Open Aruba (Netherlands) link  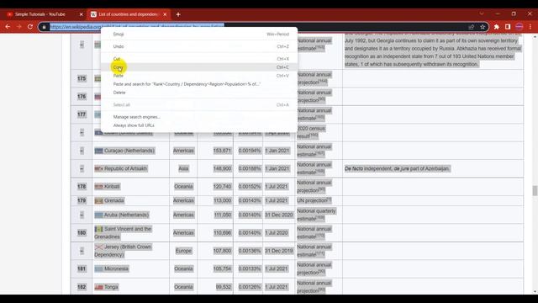point(126,215)
